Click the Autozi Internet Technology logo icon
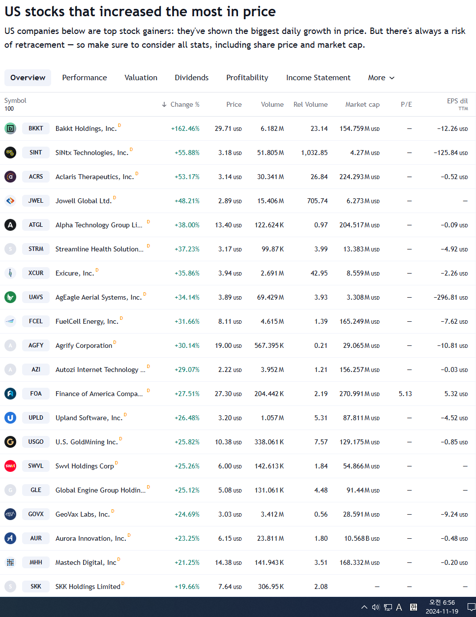 [x=10, y=370]
